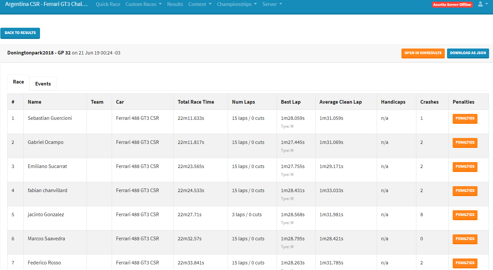Open the user account icon menu

tap(483, 4)
